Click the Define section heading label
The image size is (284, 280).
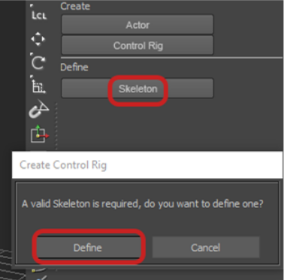click(x=74, y=68)
